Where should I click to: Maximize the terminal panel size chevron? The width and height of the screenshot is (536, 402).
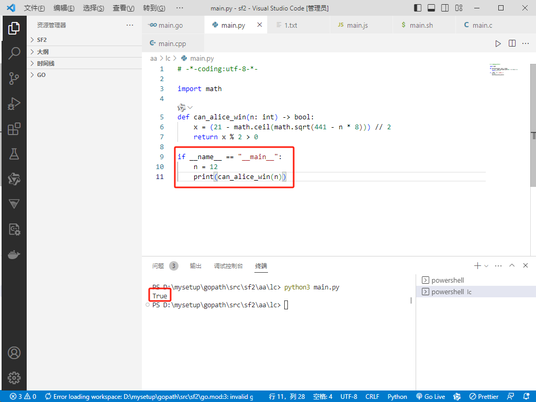pyautogui.click(x=512, y=265)
